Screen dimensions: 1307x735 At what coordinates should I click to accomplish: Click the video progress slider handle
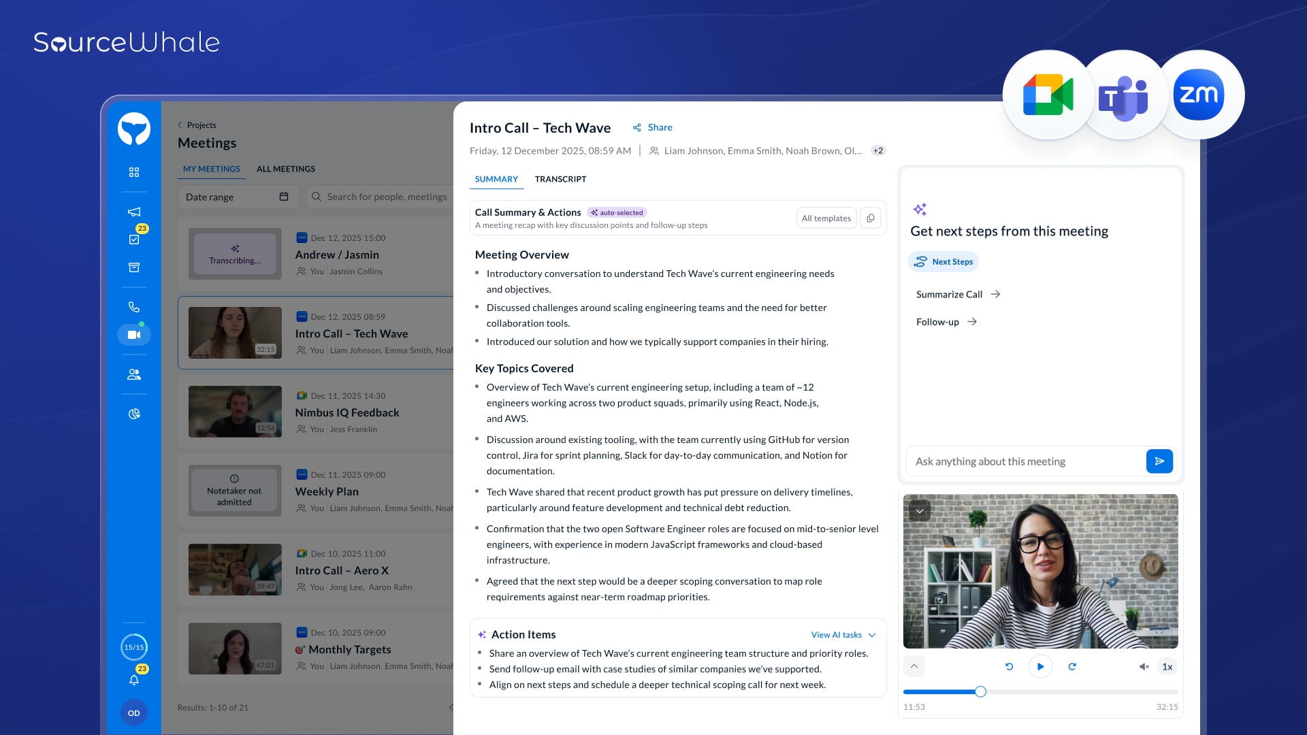click(980, 691)
